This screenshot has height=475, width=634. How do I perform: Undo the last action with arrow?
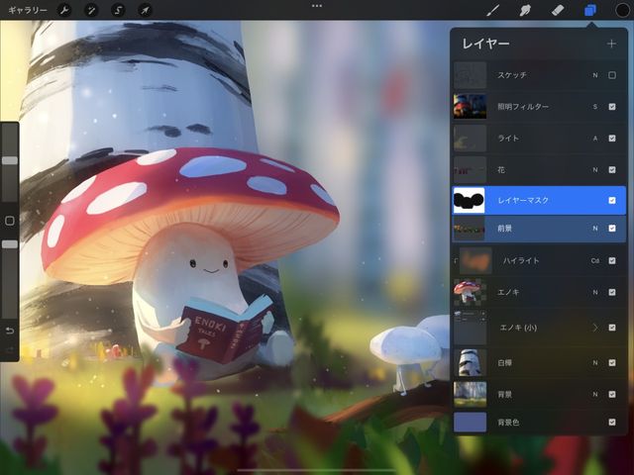(x=10, y=331)
